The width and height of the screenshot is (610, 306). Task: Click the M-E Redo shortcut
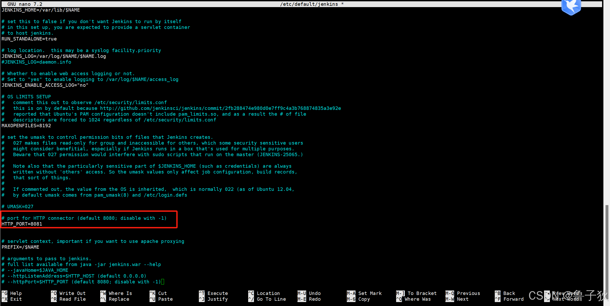click(x=309, y=299)
